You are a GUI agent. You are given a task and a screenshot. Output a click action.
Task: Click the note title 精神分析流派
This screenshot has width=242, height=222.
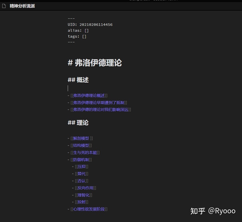[x=22, y=6]
